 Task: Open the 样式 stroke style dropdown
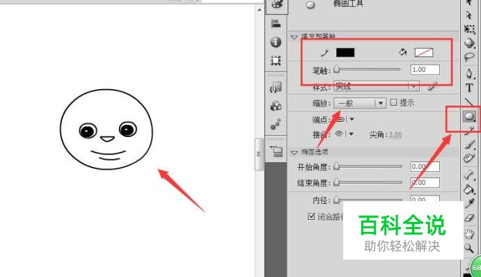377,86
